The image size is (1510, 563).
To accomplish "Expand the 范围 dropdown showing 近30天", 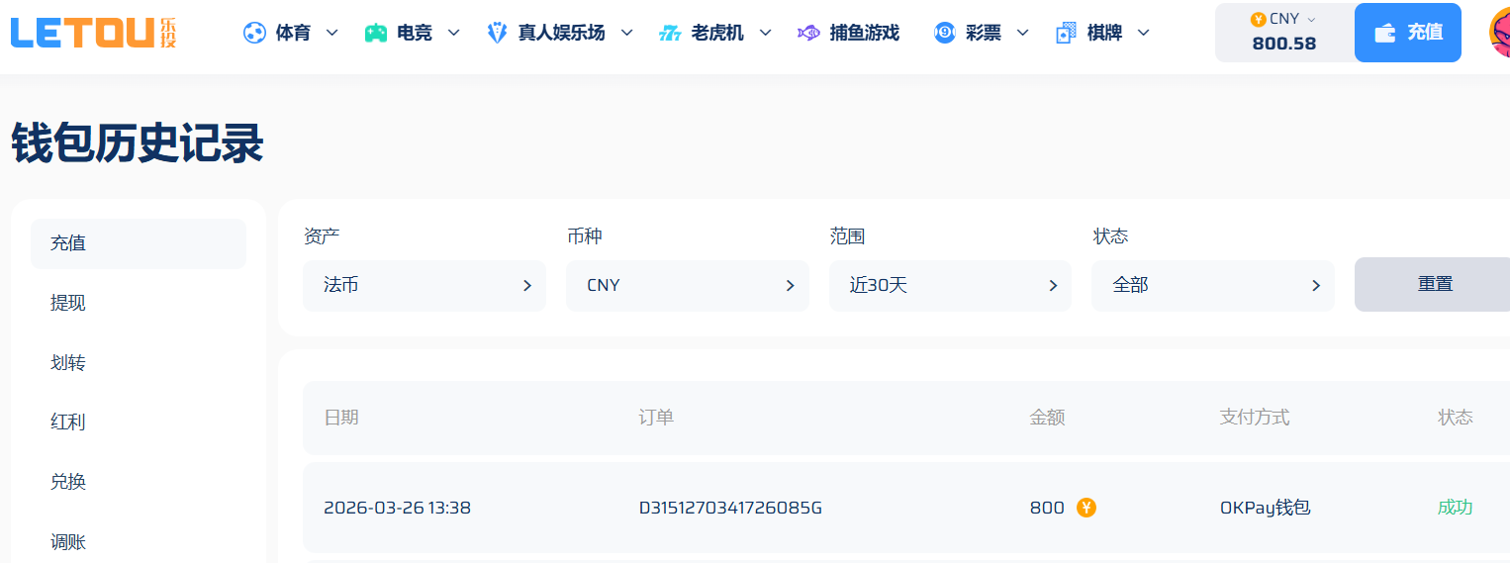I will (x=950, y=286).
